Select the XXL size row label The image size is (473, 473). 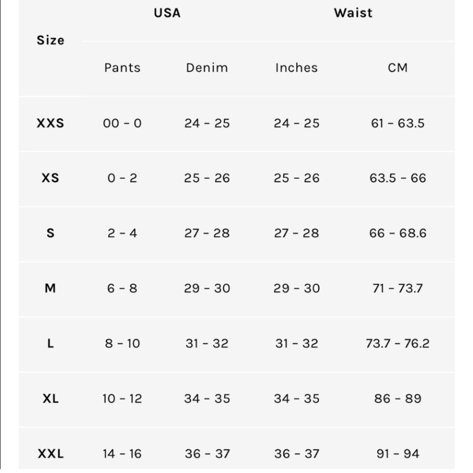click(x=51, y=454)
